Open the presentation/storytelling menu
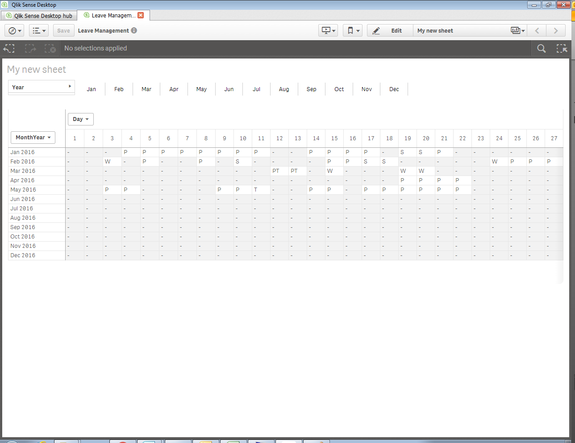The height and width of the screenshot is (443, 575). 328,30
